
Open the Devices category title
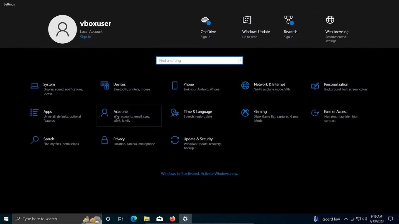pos(119,84)
